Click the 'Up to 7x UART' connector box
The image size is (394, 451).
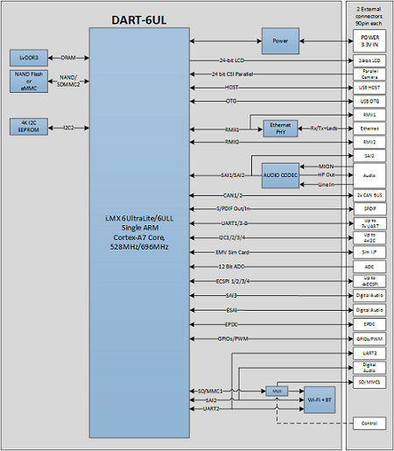click(369, 223)
